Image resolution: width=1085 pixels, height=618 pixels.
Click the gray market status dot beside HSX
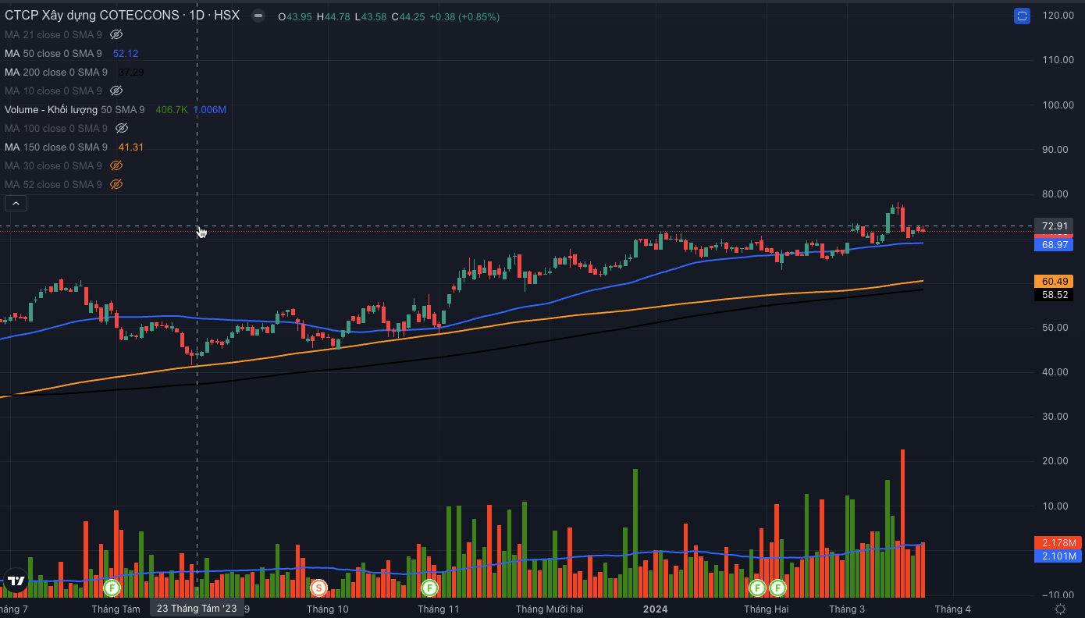tap(258, 16)
